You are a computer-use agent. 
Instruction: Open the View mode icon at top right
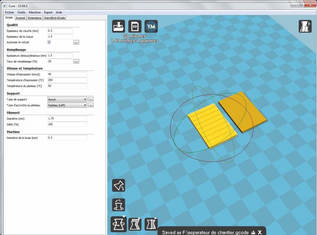[305, 27]
